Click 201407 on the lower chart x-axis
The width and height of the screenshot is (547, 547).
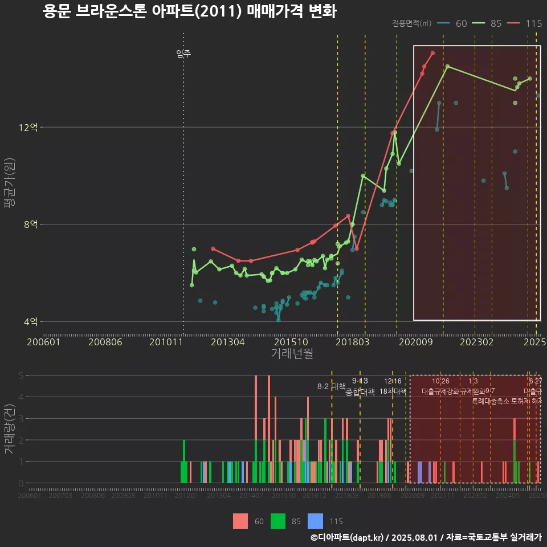[x=251, y=495]
